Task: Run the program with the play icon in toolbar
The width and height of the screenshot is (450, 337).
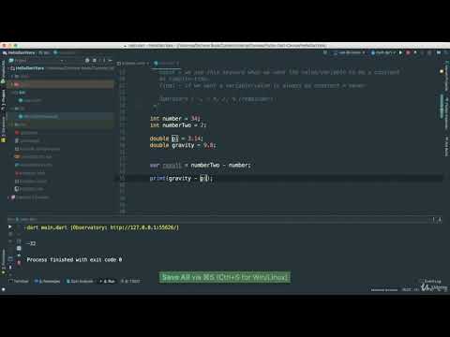Action: [x=400, y=52]
